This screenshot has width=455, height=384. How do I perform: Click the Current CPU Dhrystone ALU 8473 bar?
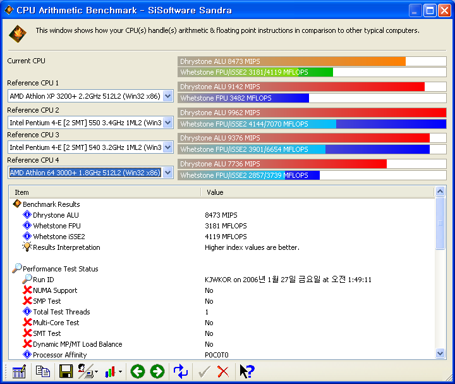[x=312, y=61]
